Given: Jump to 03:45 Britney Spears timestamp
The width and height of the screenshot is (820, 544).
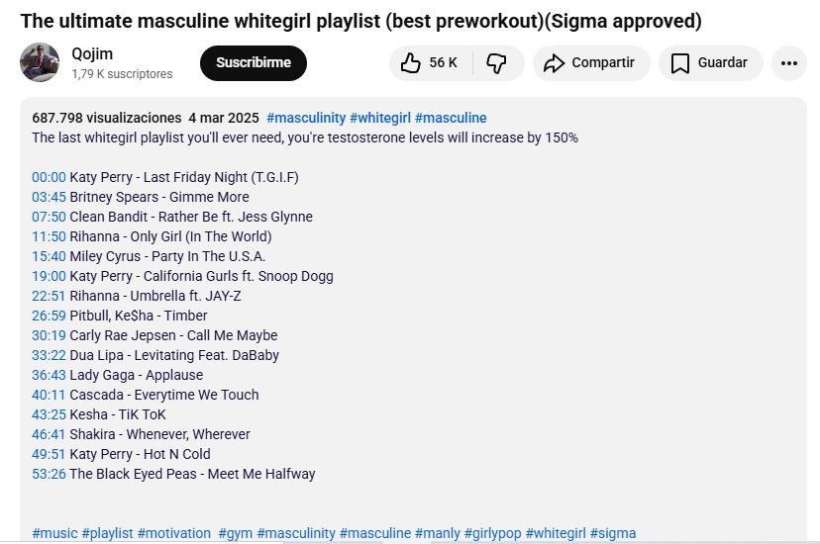Looking at the screenshot, I should tap(49, 197).
